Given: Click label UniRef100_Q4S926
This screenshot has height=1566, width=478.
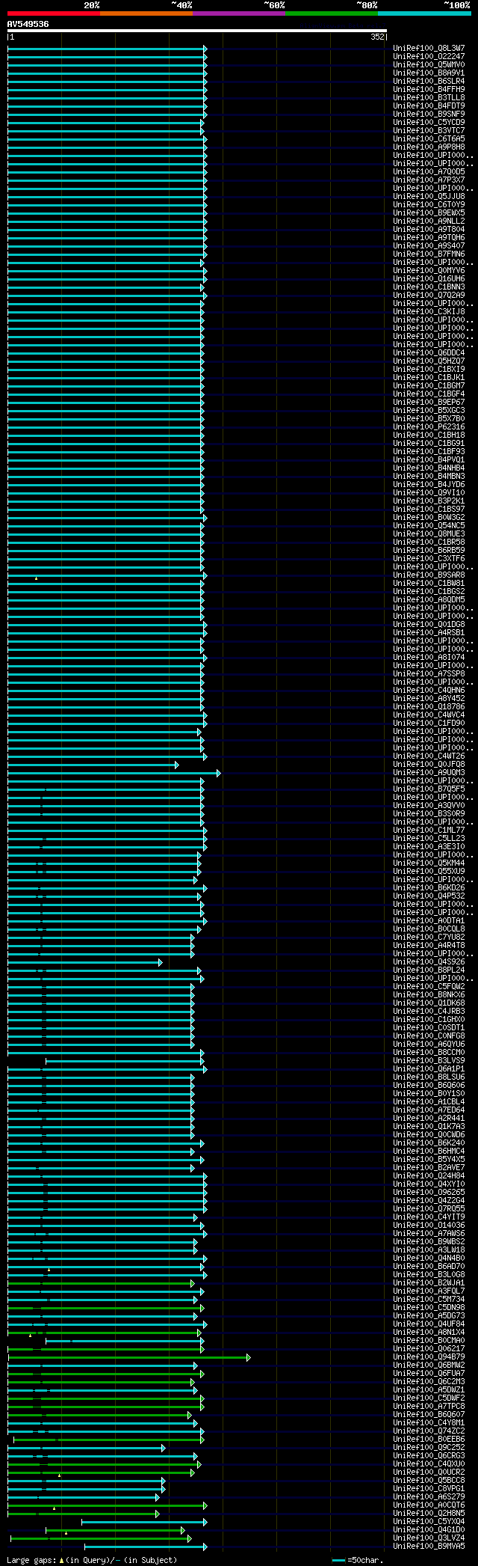Looking at the screenshot, I should (x=429, y=961).
